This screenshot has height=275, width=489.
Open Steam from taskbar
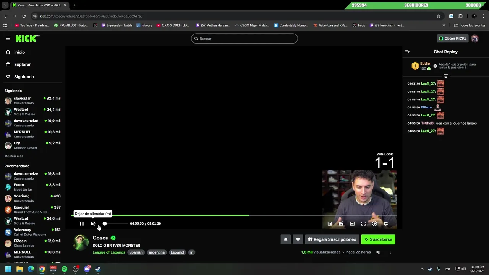[x=98, y=269]
